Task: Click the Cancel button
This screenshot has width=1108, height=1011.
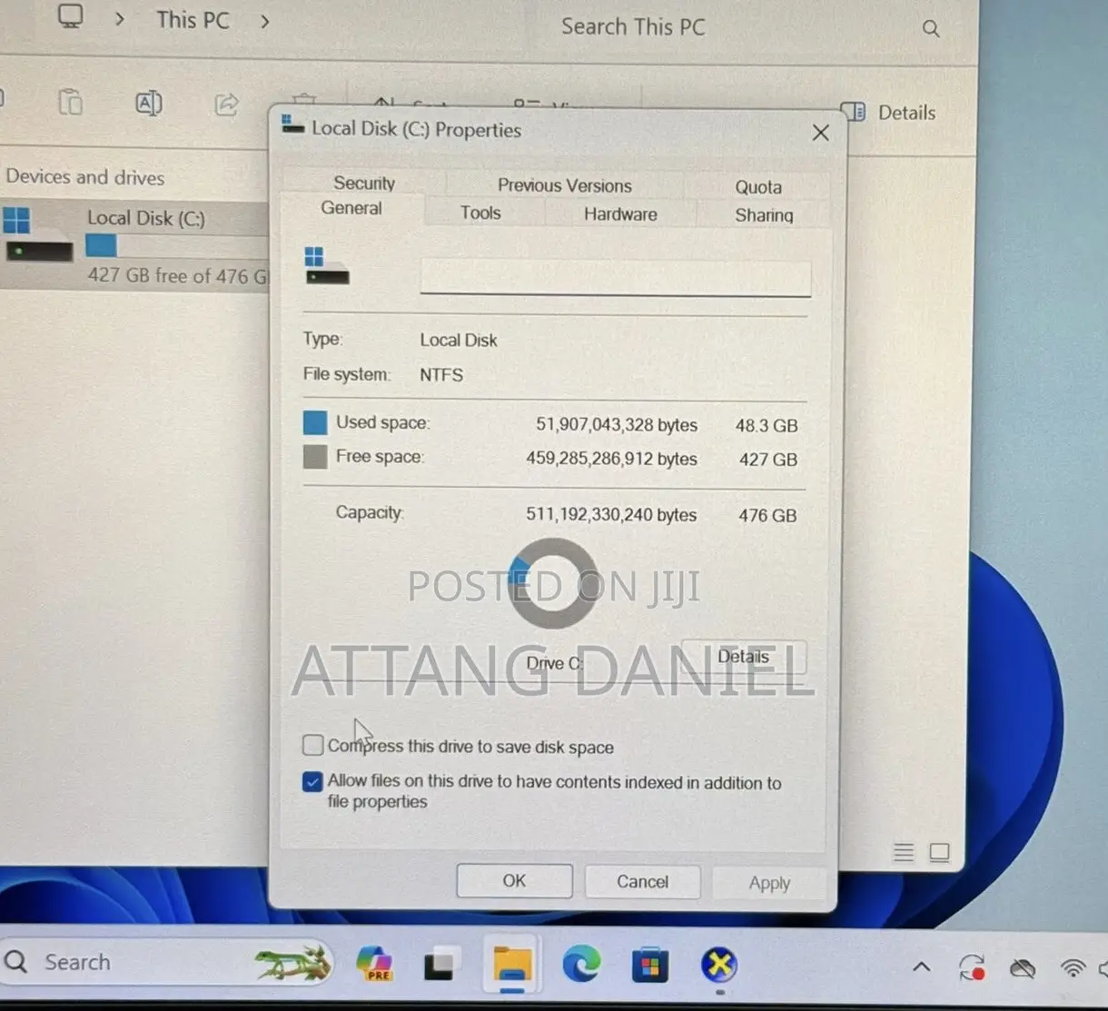Action: coord(642,881)
